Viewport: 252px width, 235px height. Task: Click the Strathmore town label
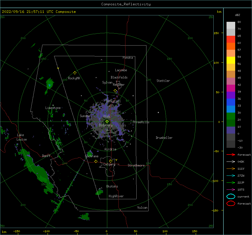tap(136, 165)
